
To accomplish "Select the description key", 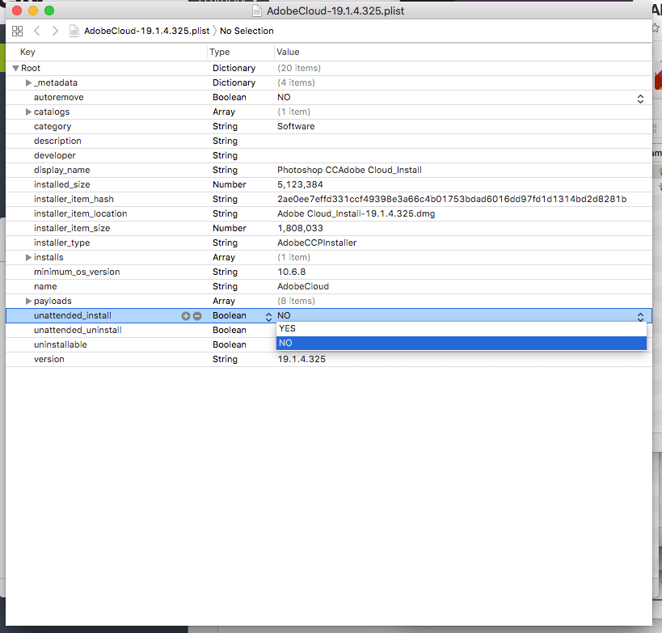I will pyautogui.click(x=57, y=141).
